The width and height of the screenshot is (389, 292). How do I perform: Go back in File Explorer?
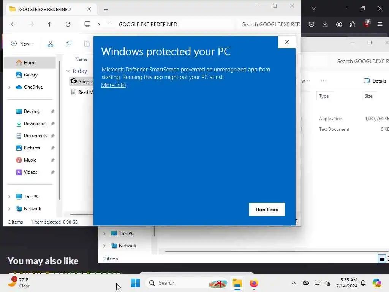pyautogui.click(x=13, y=24)
